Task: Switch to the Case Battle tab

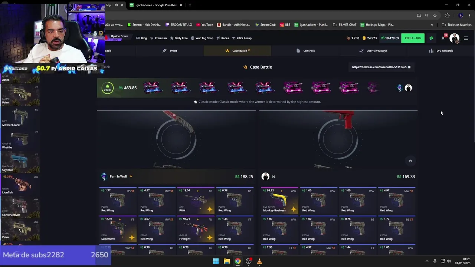Action: pos(237,51)
